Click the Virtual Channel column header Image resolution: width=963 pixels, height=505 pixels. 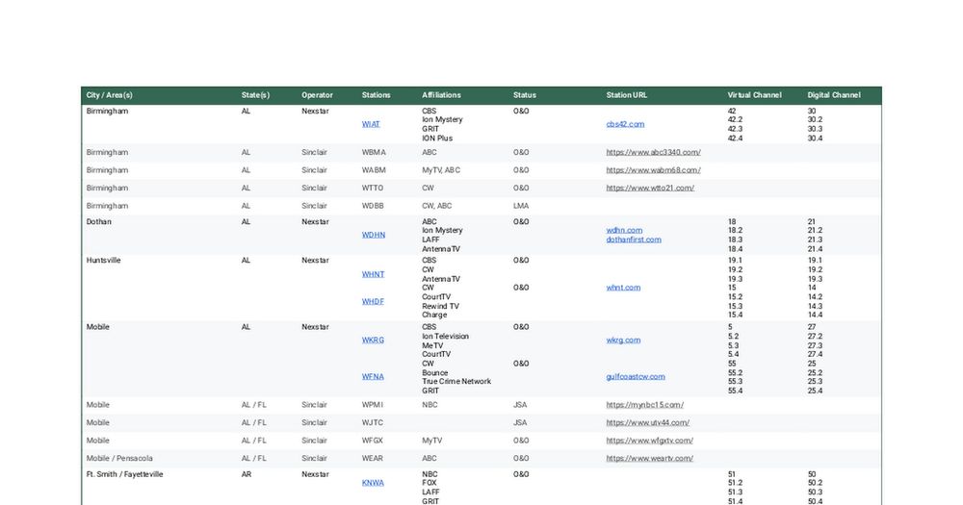point(754,95)
